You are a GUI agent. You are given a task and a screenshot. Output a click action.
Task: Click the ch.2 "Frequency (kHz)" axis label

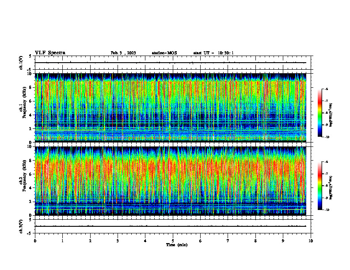(25, 176)
